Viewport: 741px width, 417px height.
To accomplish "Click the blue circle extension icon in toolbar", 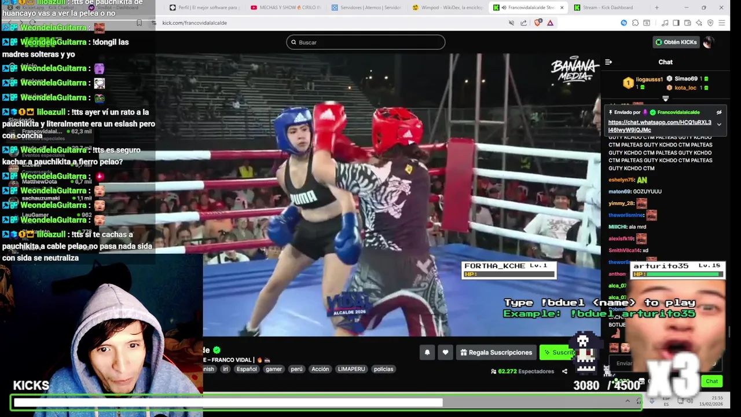I will 623,23.
